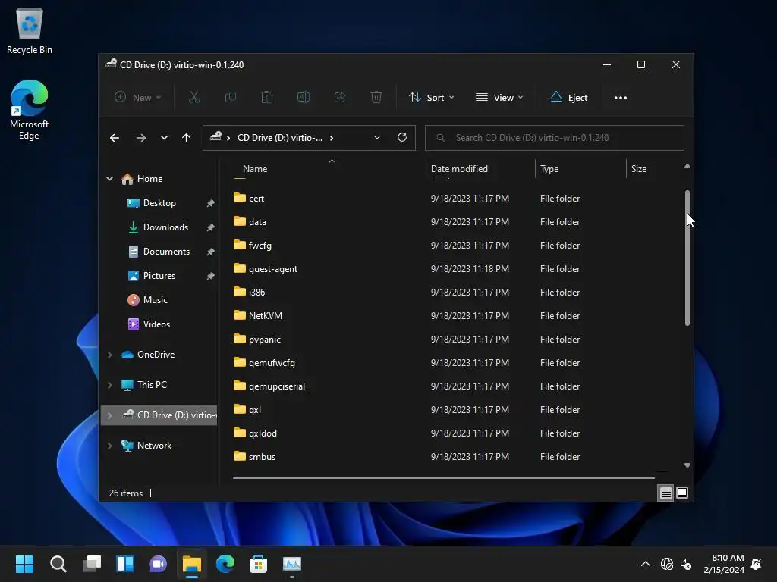This screenshot has height=582, width=777.
Task: Click the taskbar clock and date
Action: [723, 564]
